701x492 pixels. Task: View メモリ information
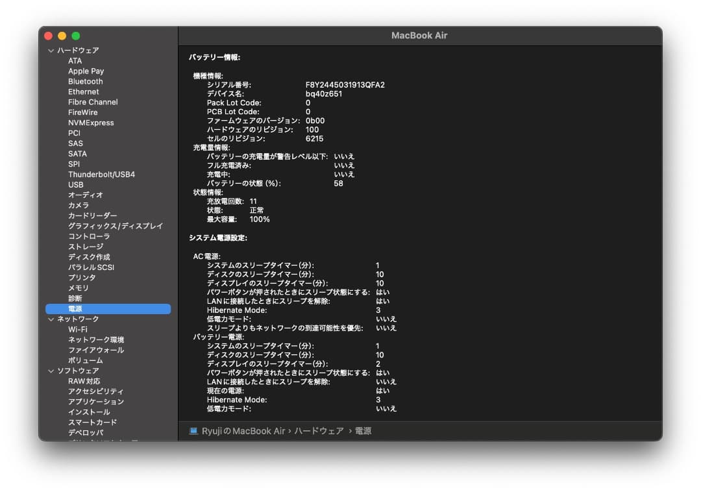pos(78,288)
